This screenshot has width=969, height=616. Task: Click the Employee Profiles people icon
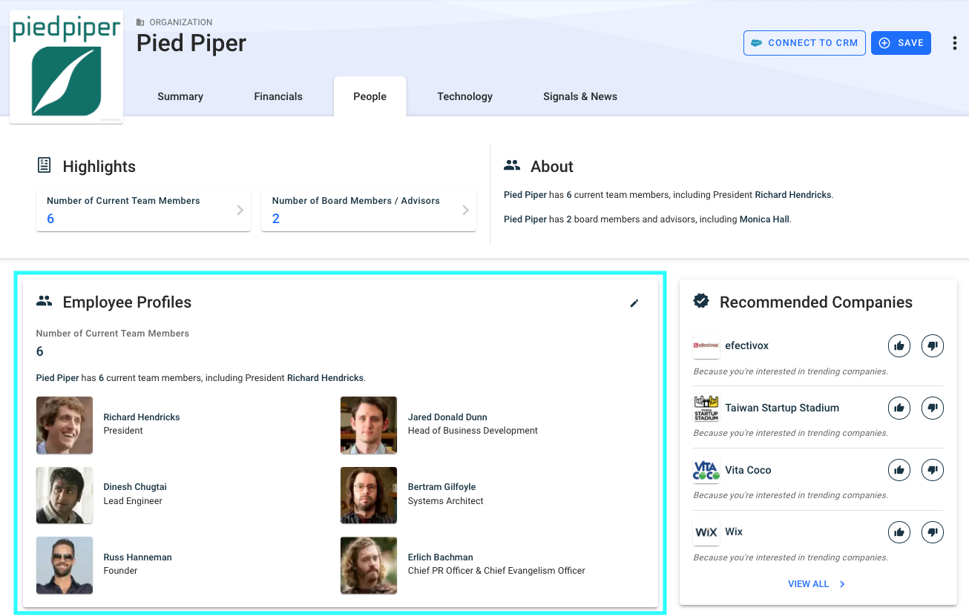[x=45, y=302]
